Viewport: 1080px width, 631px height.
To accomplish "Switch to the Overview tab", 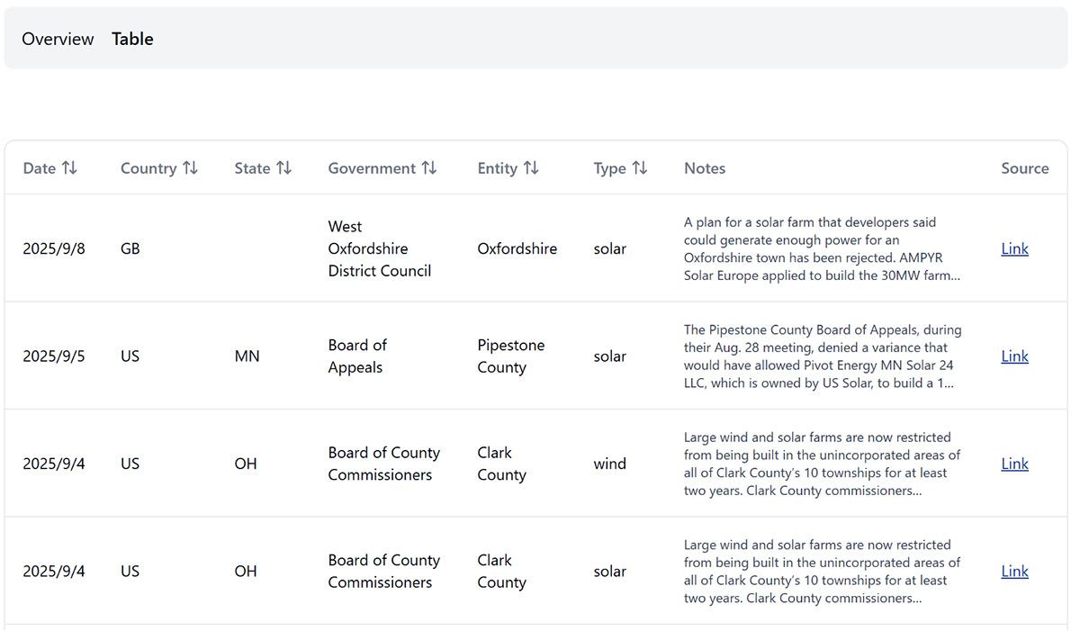I will (x=58, y=39).
